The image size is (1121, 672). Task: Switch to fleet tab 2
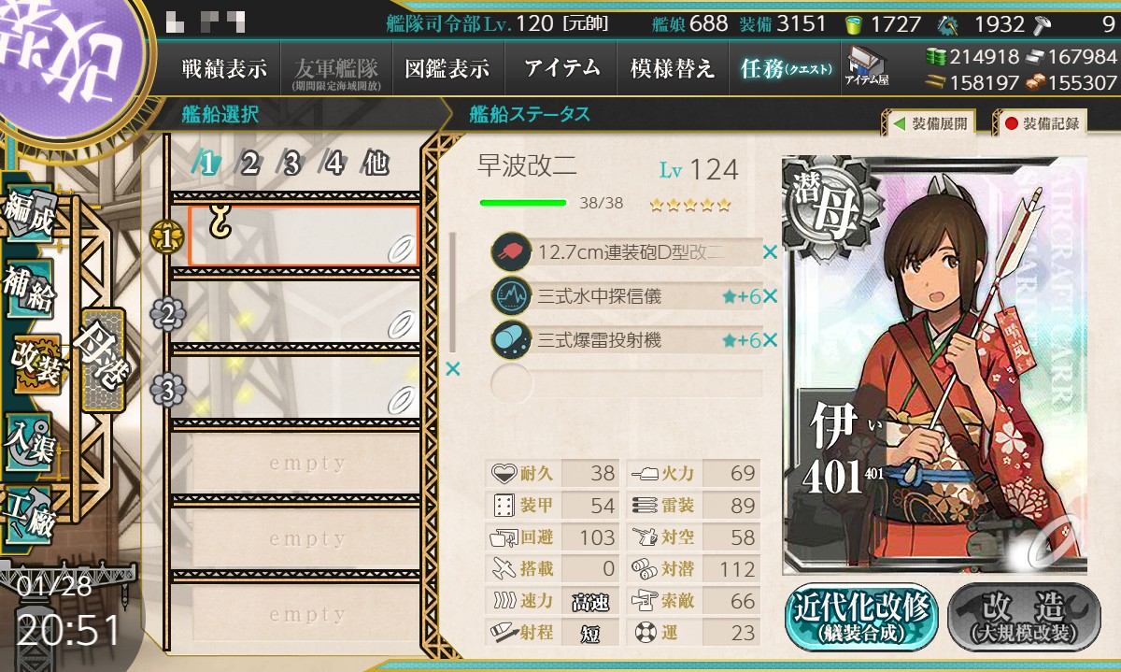pyautogui.click(x=249, y=164)
